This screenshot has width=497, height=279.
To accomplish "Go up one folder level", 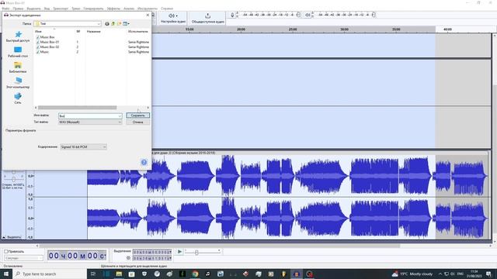I will 113,24.
